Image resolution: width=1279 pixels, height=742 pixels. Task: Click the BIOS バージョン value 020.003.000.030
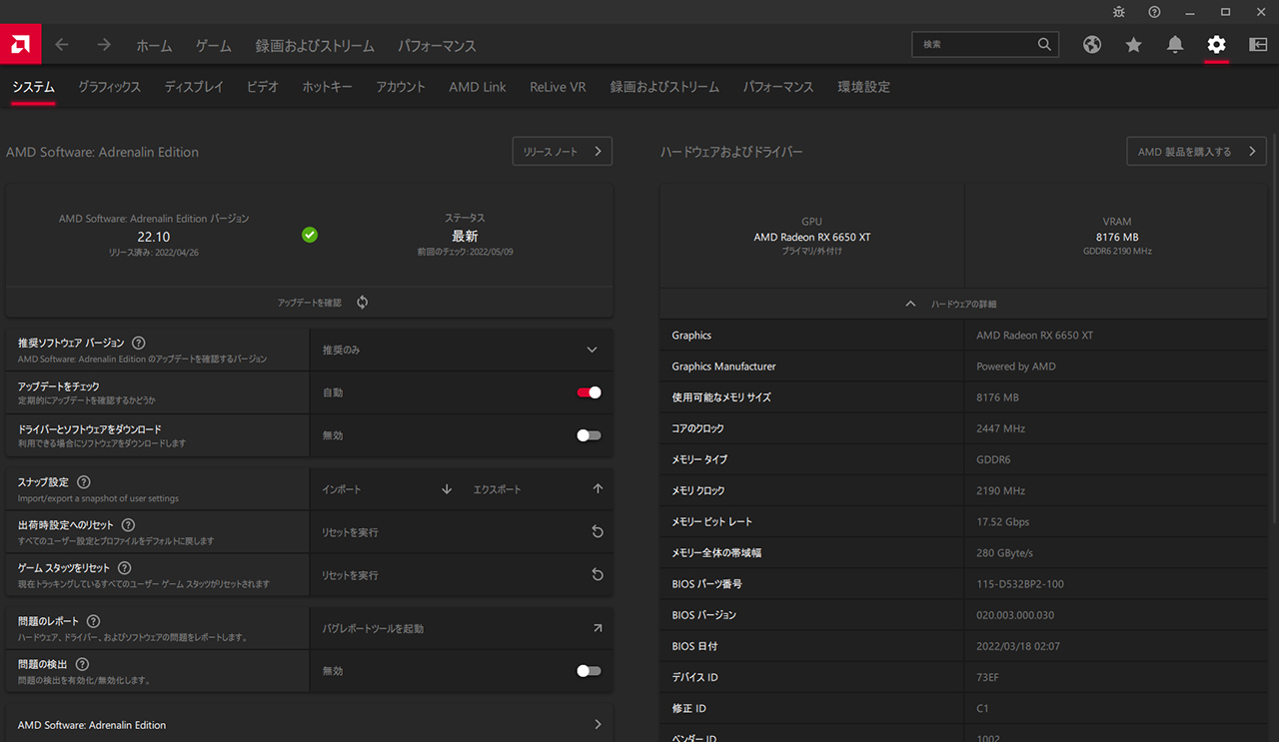pos(1015,614)
